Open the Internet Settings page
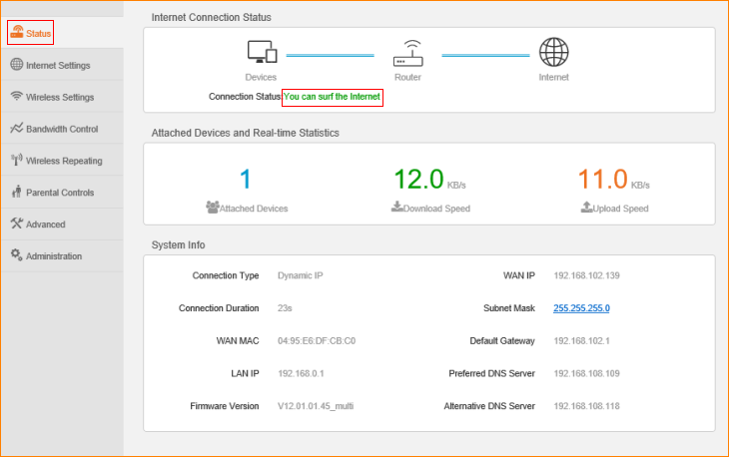The width and height of the screenshot is (729, 457). tap(57, 65)
